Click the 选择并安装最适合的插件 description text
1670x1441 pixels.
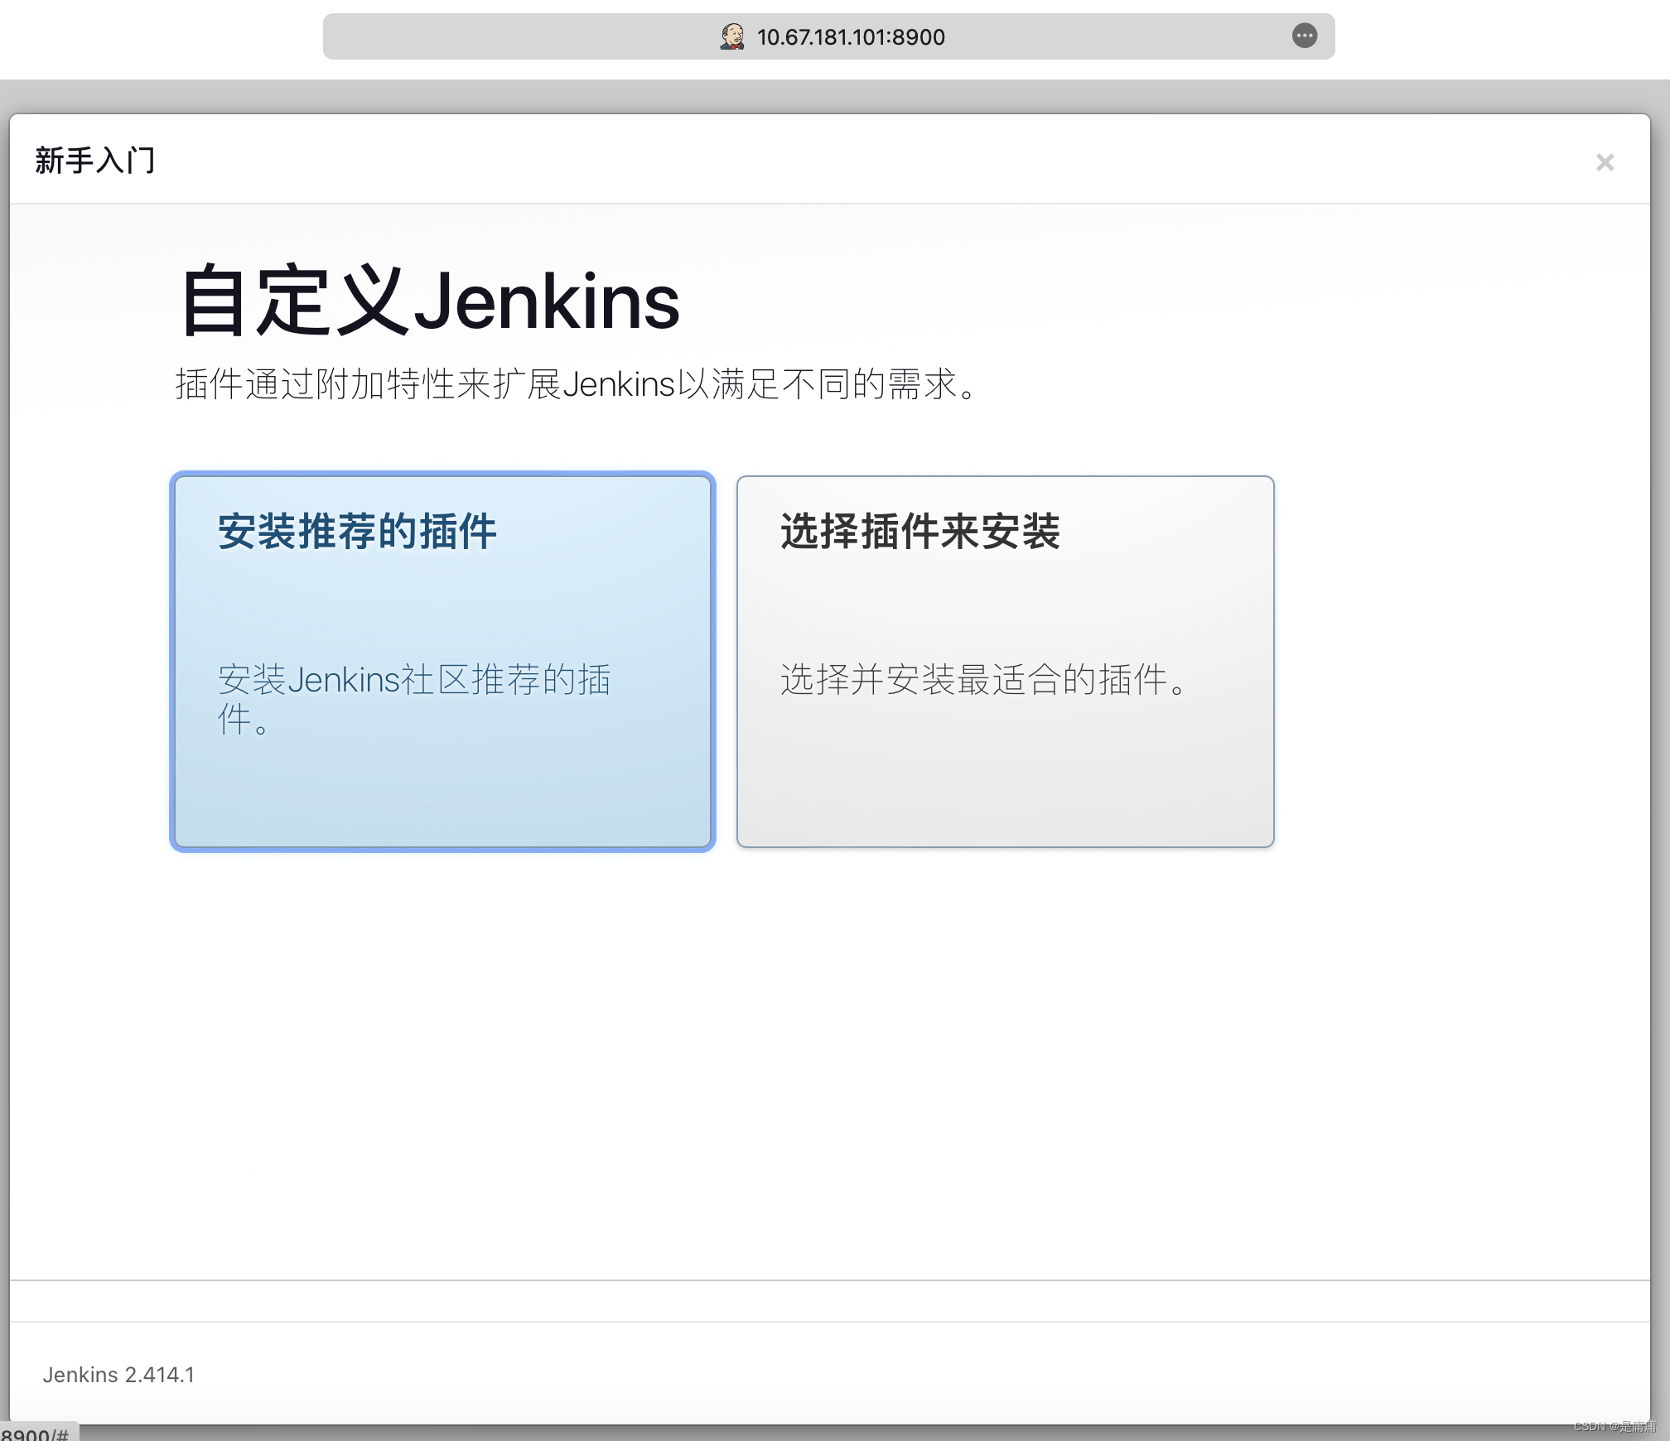[984, 680]
